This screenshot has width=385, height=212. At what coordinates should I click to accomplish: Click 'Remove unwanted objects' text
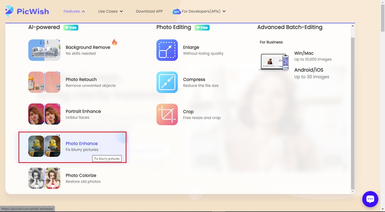(91, 85)
